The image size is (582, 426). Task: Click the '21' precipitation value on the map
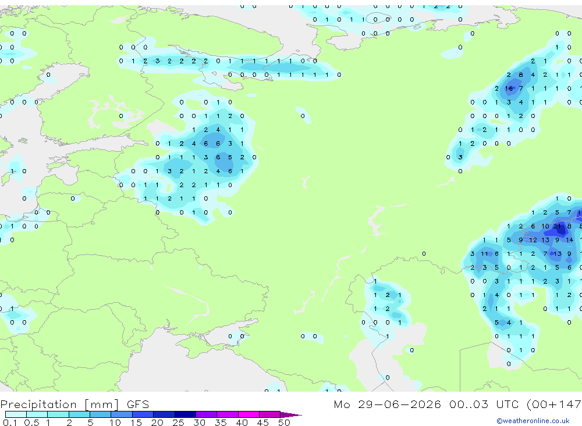[x=557, y=226]
